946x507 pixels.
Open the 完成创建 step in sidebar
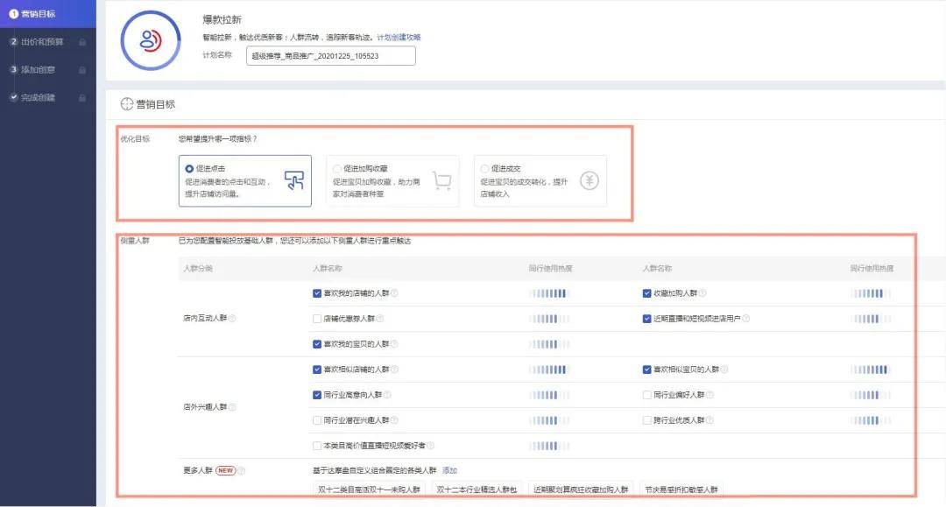(43, 97)
